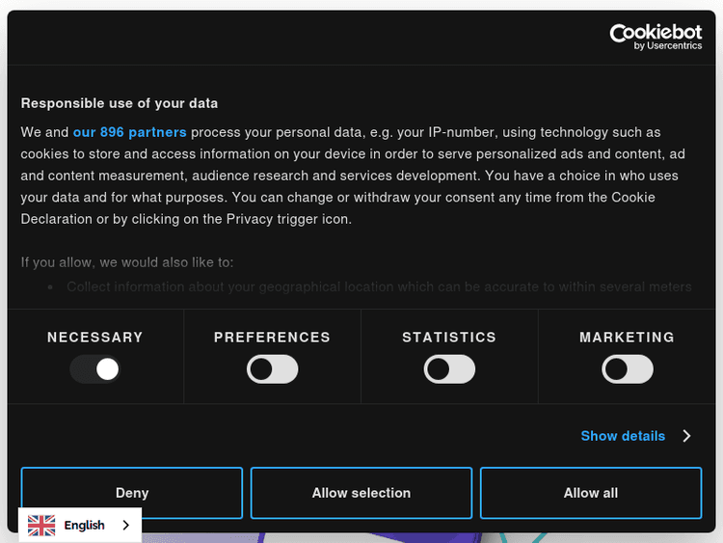Click the Cookiebot logo
The height and width of the screenshot is (543, 723).
tap(656, 34)
